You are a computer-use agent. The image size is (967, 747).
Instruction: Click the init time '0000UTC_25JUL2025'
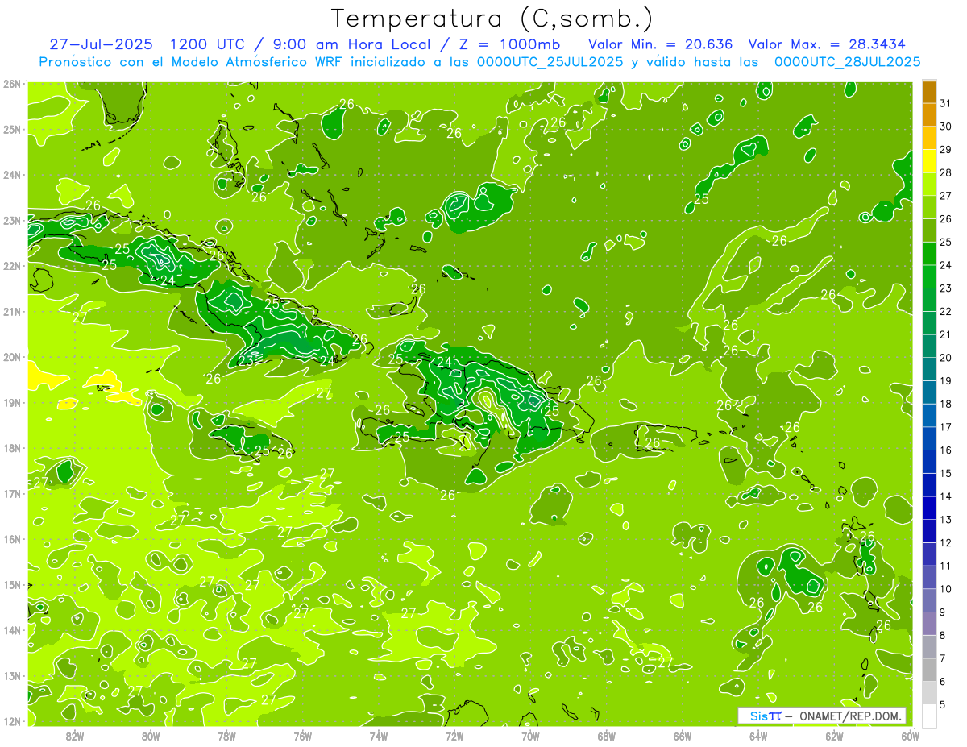pyautogui.click(x=550, y=62)
